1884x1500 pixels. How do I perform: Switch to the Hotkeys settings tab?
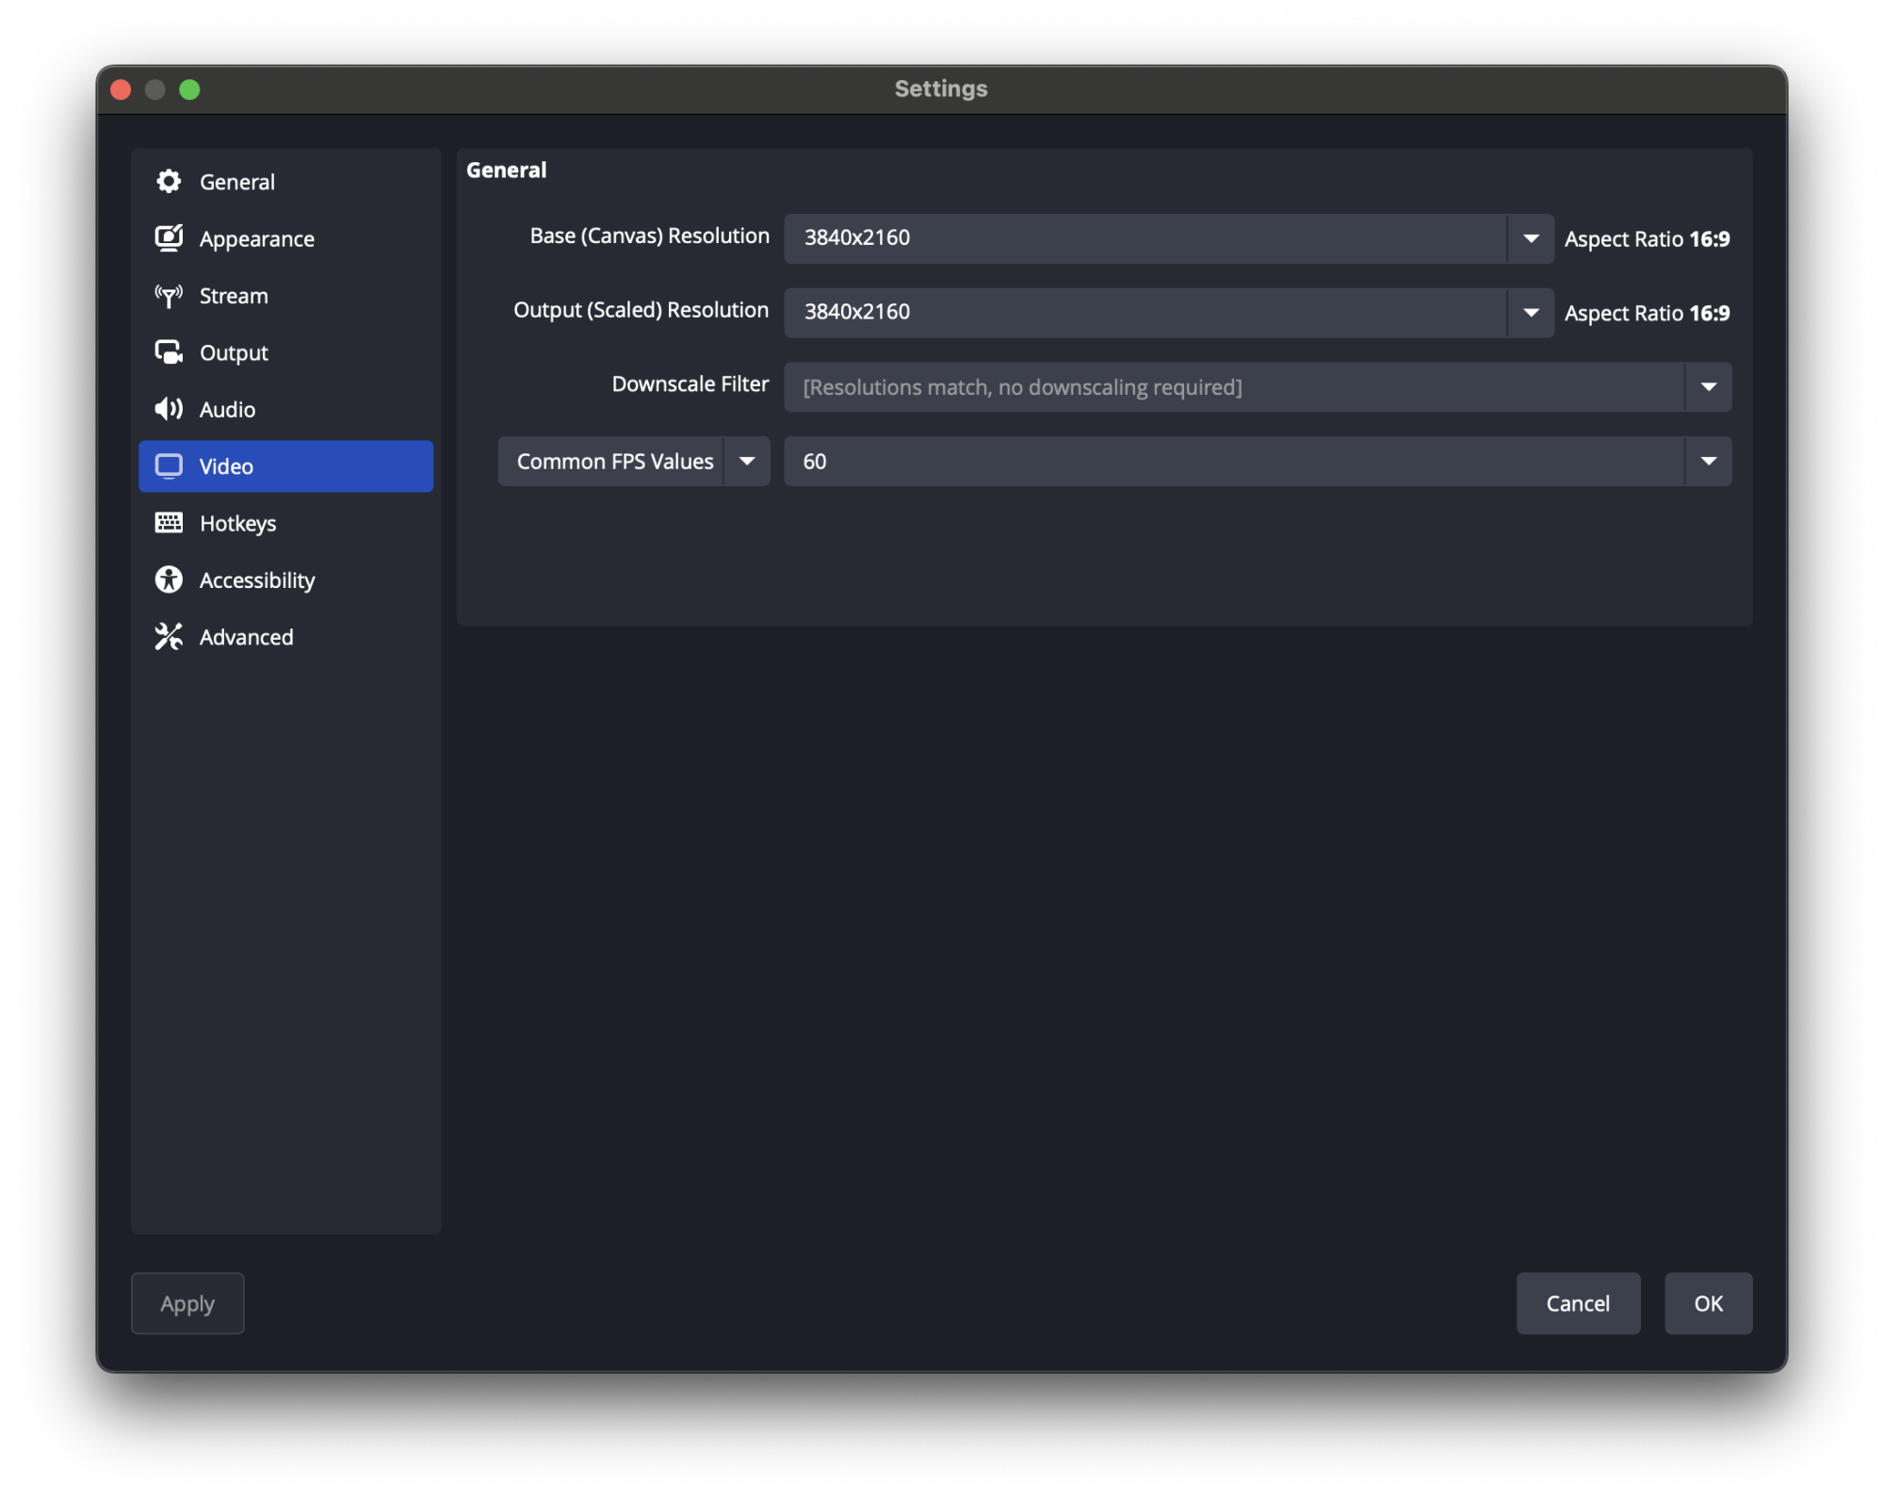[x=237, y=523]
